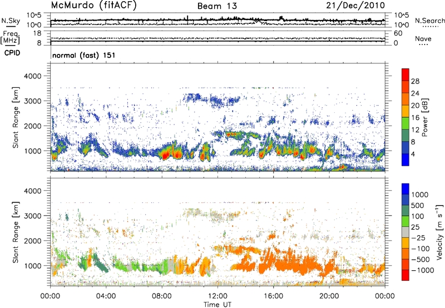
Task: Click the 'Power [dB]' colorbar label
Action: pos(425,117)
